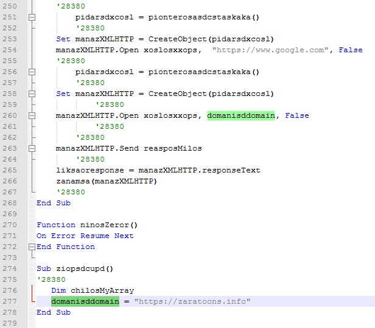Viewport: 375px width, 328px height.
Task: Click the https://zaratoons.info URL string
Action: (x=192, y=302)
